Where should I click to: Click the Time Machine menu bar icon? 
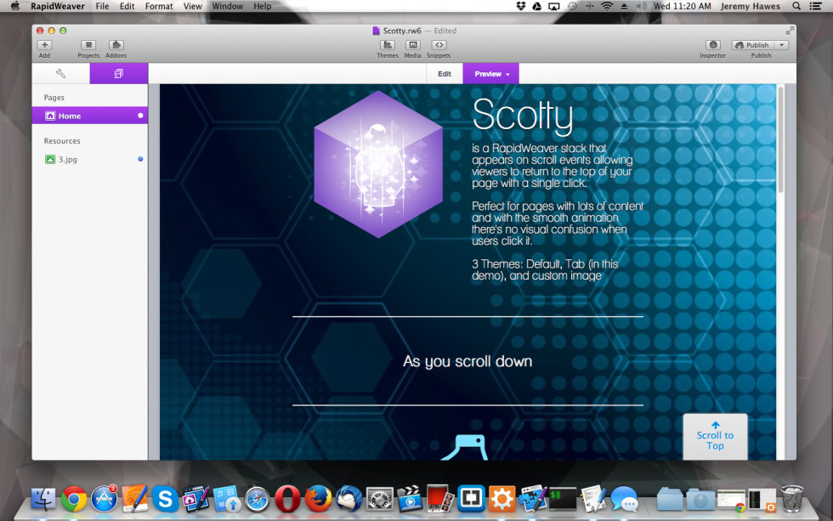coord(572,6)
